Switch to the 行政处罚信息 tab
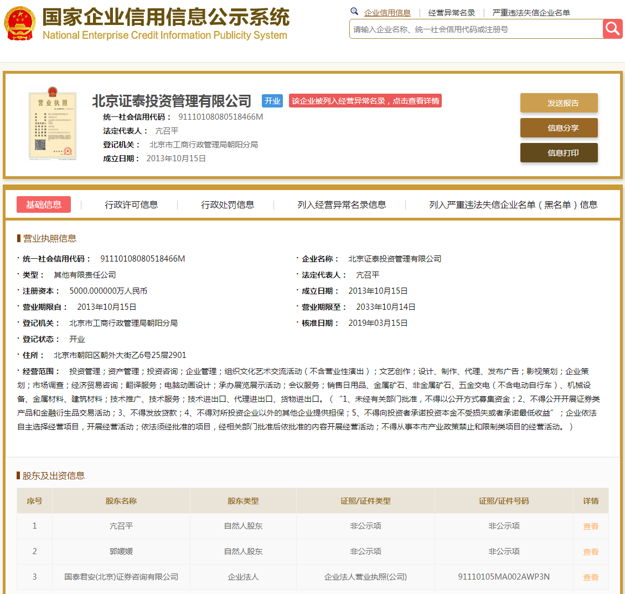Screen dimensions: 625x594 [x=228, y=204]
